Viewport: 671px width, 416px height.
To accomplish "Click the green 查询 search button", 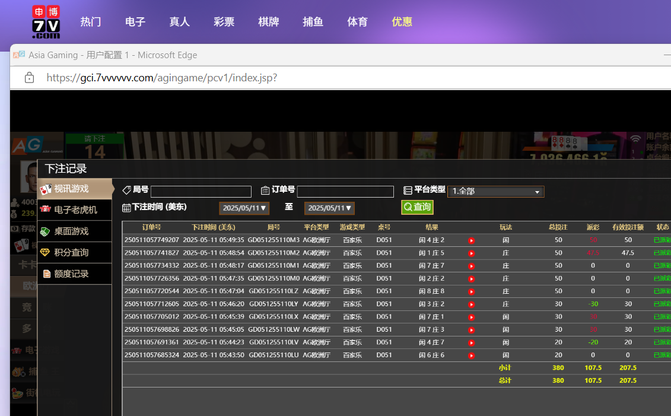I will (417, 207).
